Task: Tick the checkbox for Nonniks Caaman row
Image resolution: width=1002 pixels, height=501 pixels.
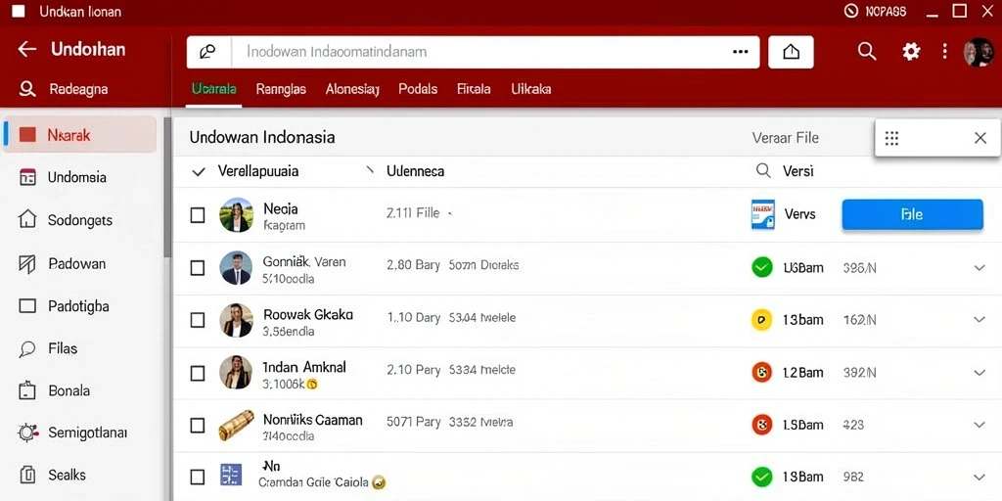Action: pyautogui.click(x=198, y=425)
